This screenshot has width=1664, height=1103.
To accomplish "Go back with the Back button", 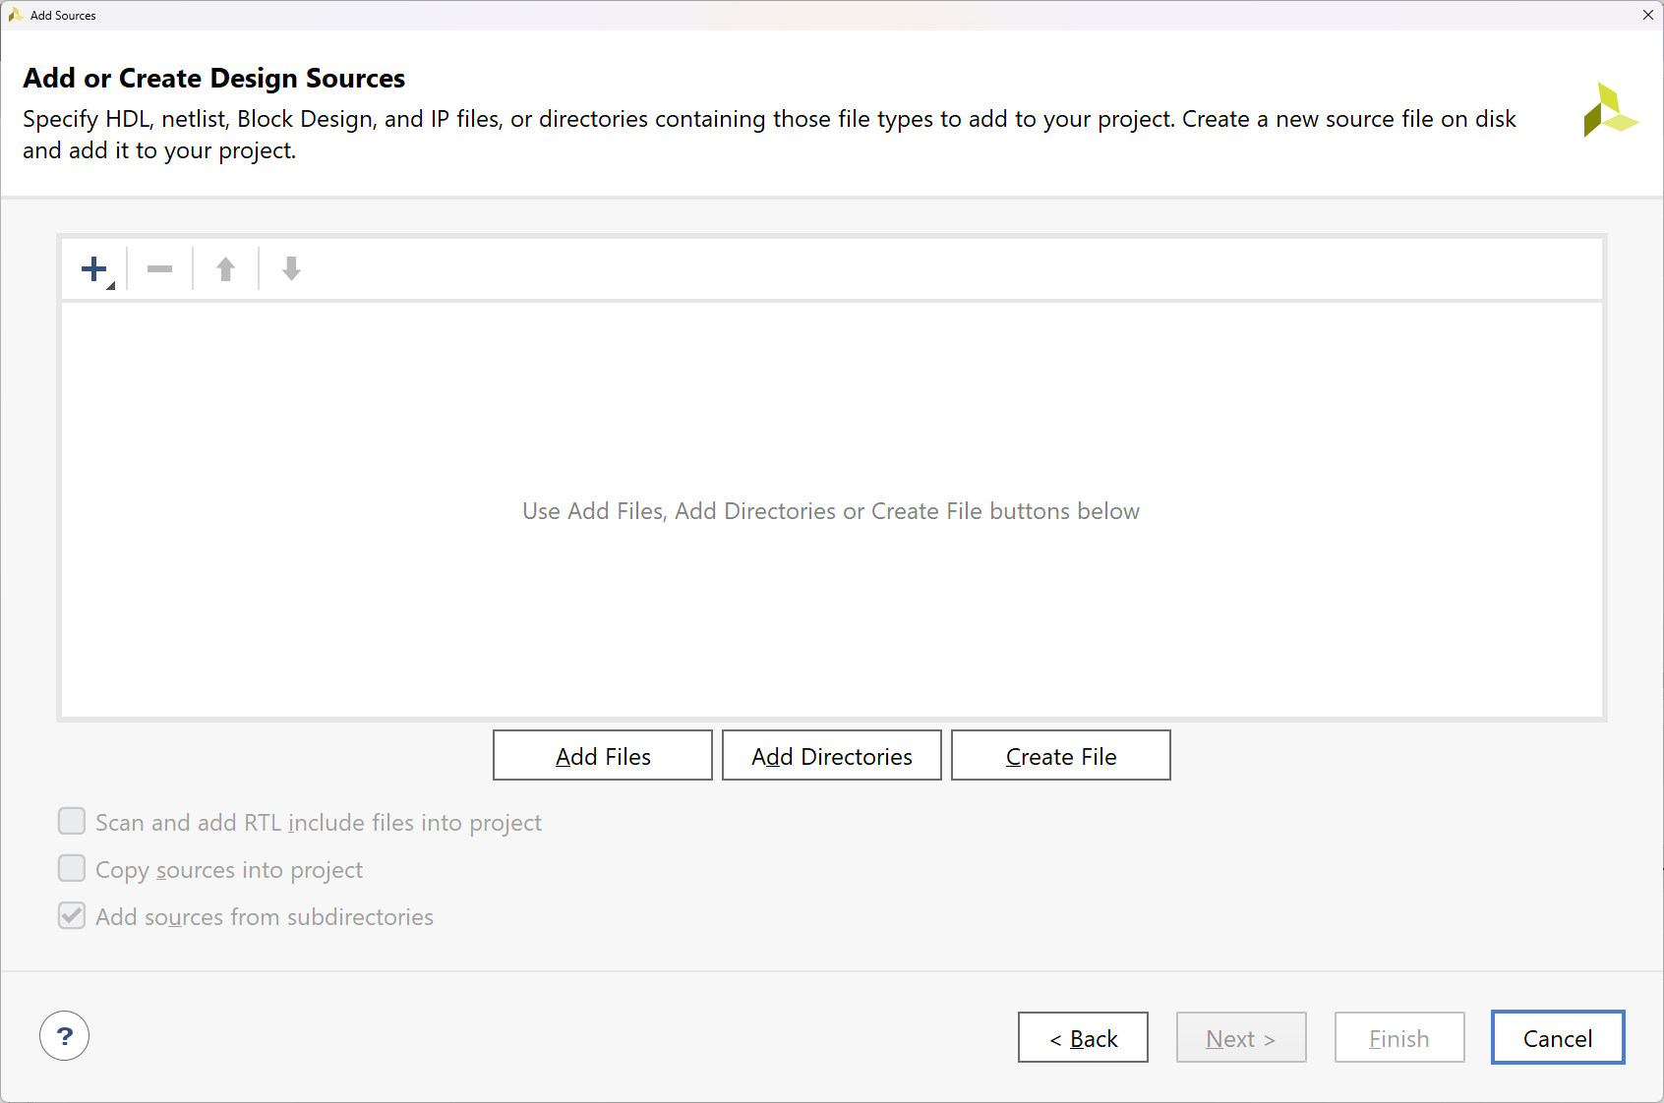I will 1083,1037.
